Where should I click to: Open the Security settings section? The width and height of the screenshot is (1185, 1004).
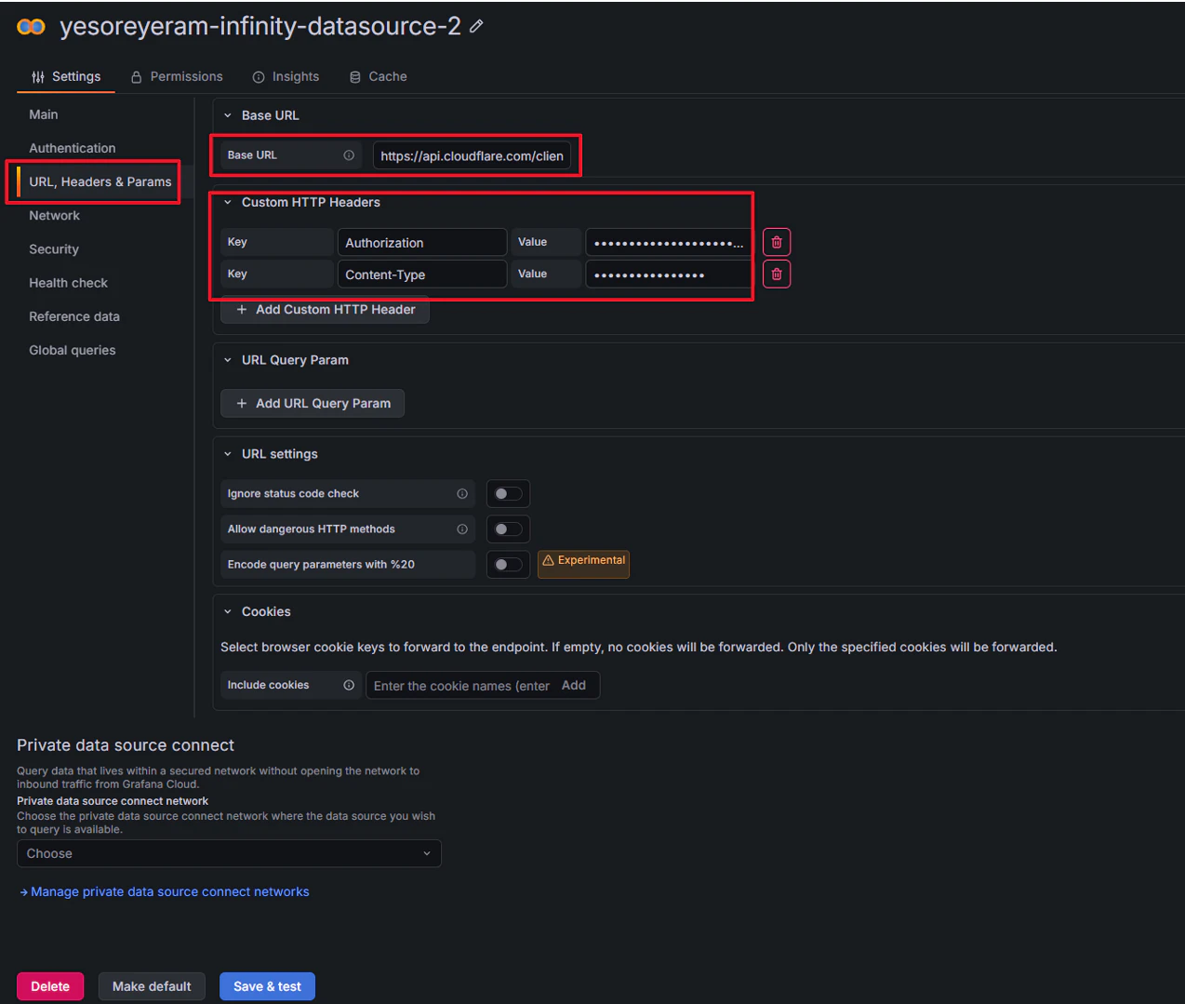click(x=54, y=249)
